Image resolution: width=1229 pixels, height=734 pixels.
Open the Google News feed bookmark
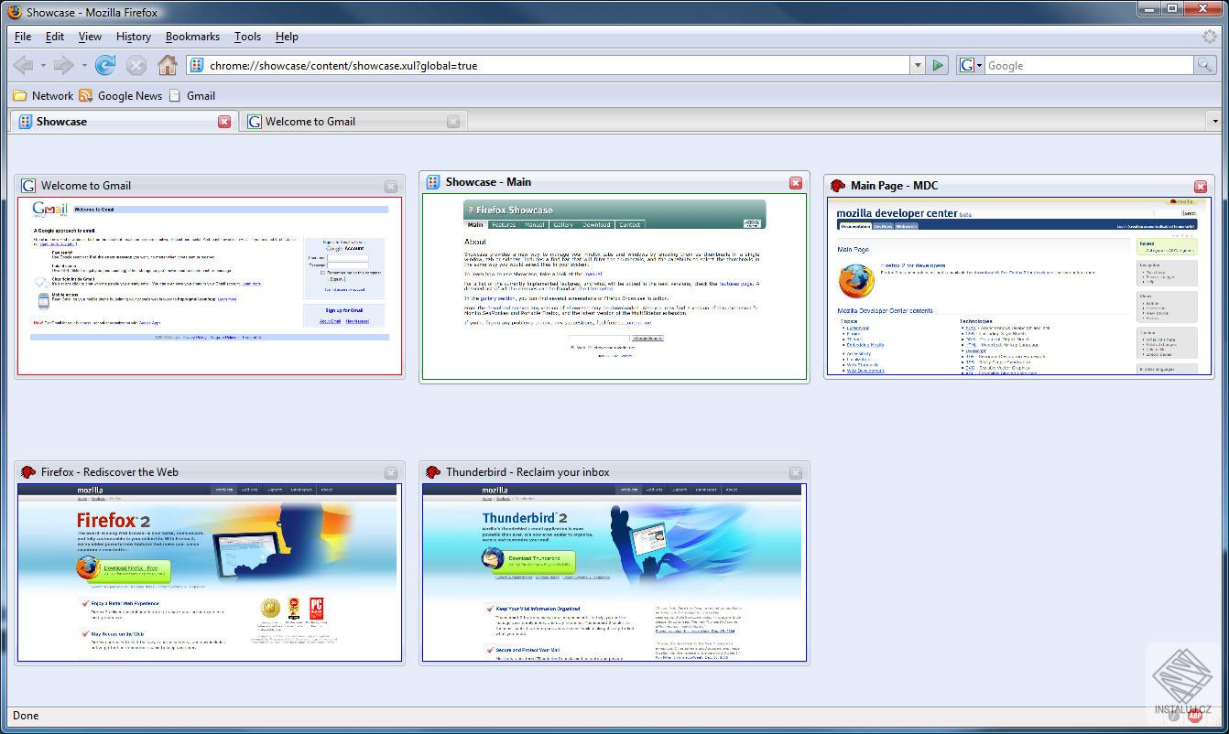click(x=121, y=95)
